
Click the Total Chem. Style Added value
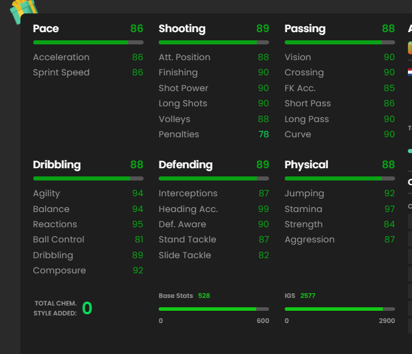[x=87, y=308]
